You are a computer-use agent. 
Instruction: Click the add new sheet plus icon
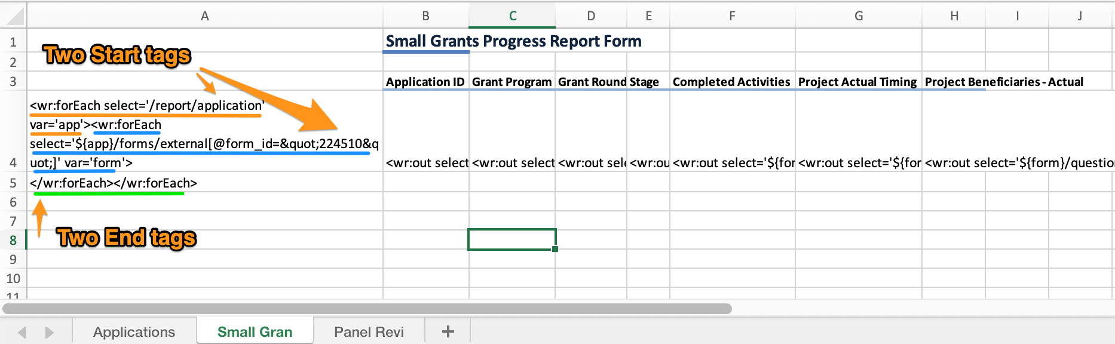tap(448, 331)
